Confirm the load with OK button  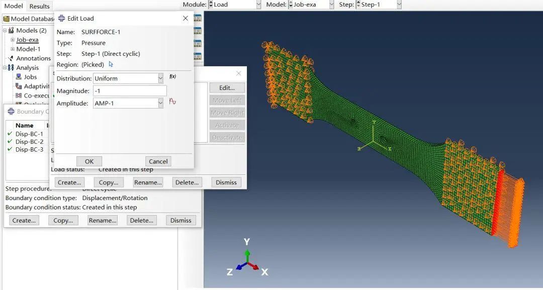coord(89,161)
